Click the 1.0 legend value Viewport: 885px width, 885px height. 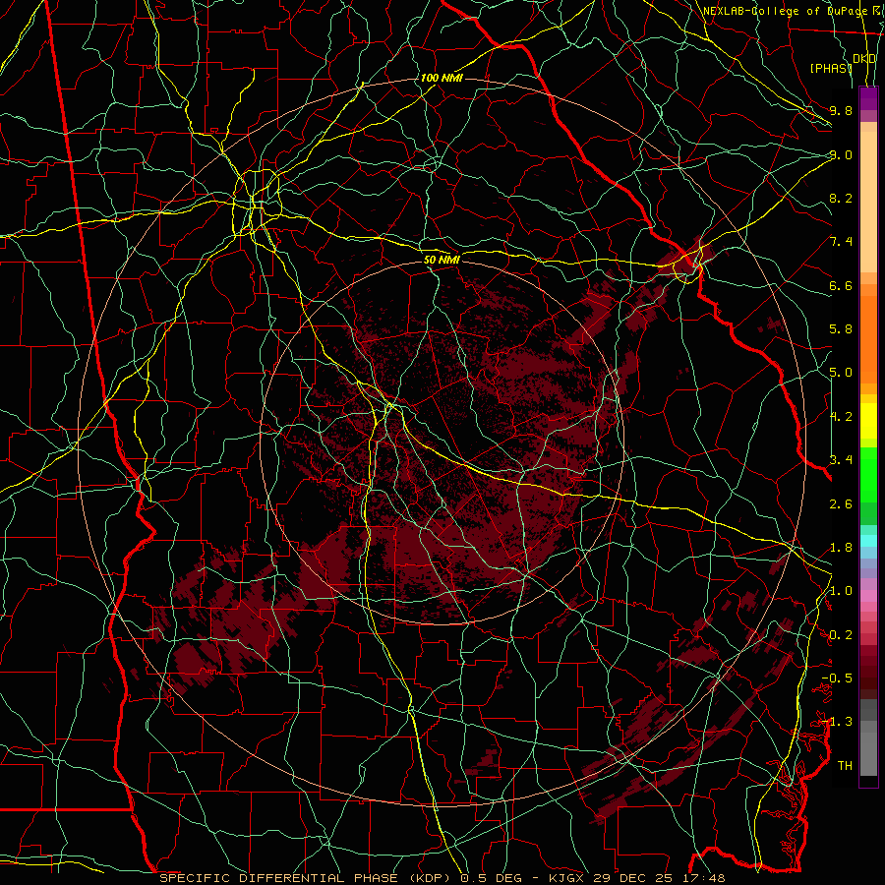pyautogui.click(x=841, y=591)
